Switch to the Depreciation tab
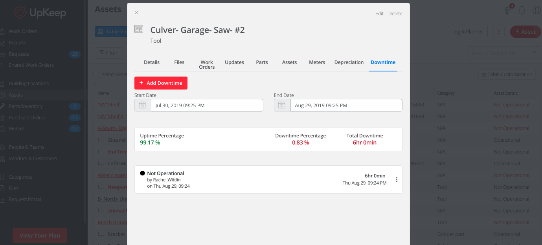Screen dimensions: 542x245 coord(349,62)
